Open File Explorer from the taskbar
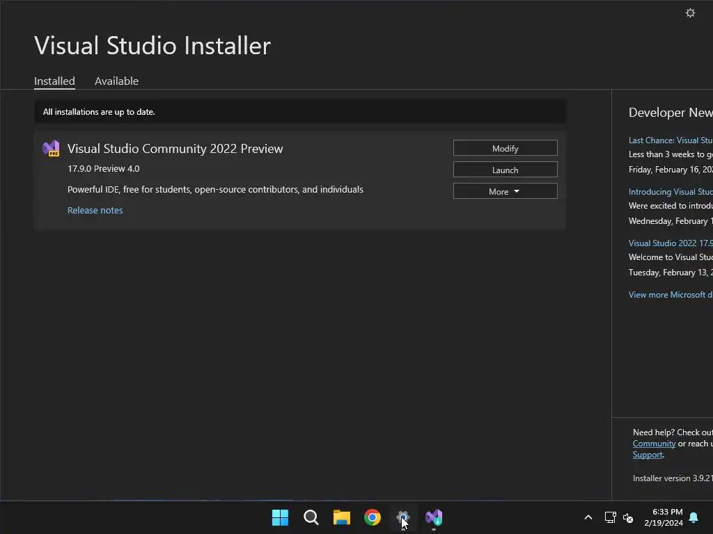Image resolution: width=713 pixels, height=534 pixels. point(341,517)
